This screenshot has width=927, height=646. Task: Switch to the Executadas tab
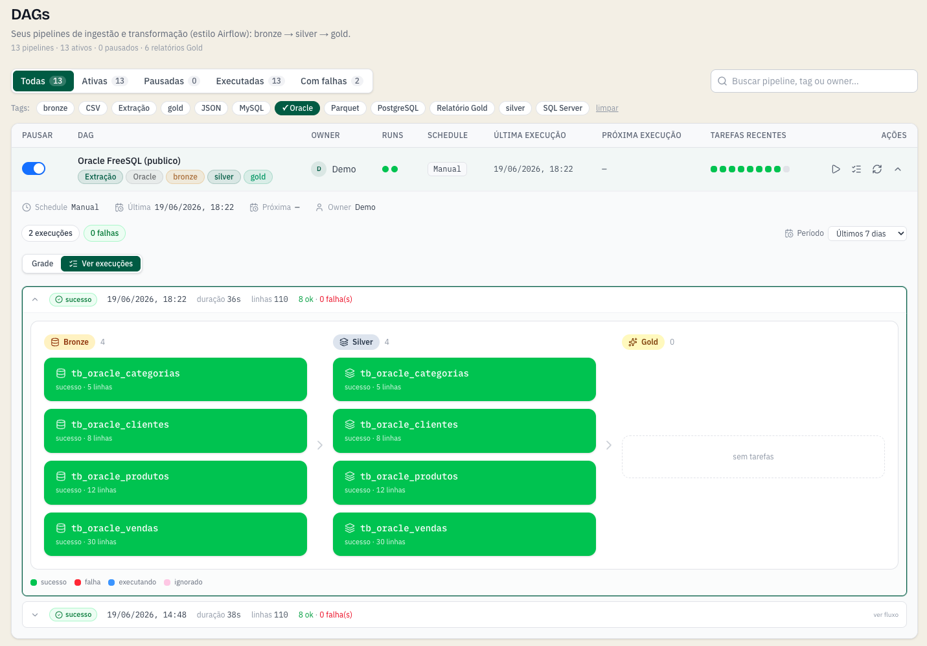[x=250, y=81]
